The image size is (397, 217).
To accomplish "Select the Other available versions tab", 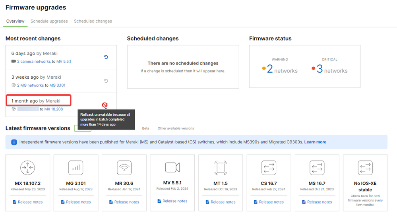I will (176, 128).
